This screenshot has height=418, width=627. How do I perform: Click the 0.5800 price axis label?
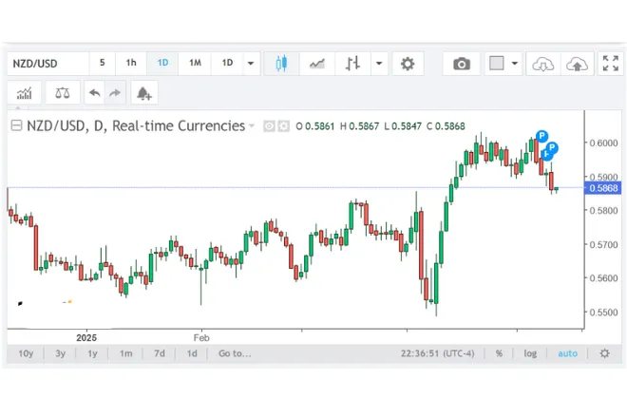[x=604, y=210]
